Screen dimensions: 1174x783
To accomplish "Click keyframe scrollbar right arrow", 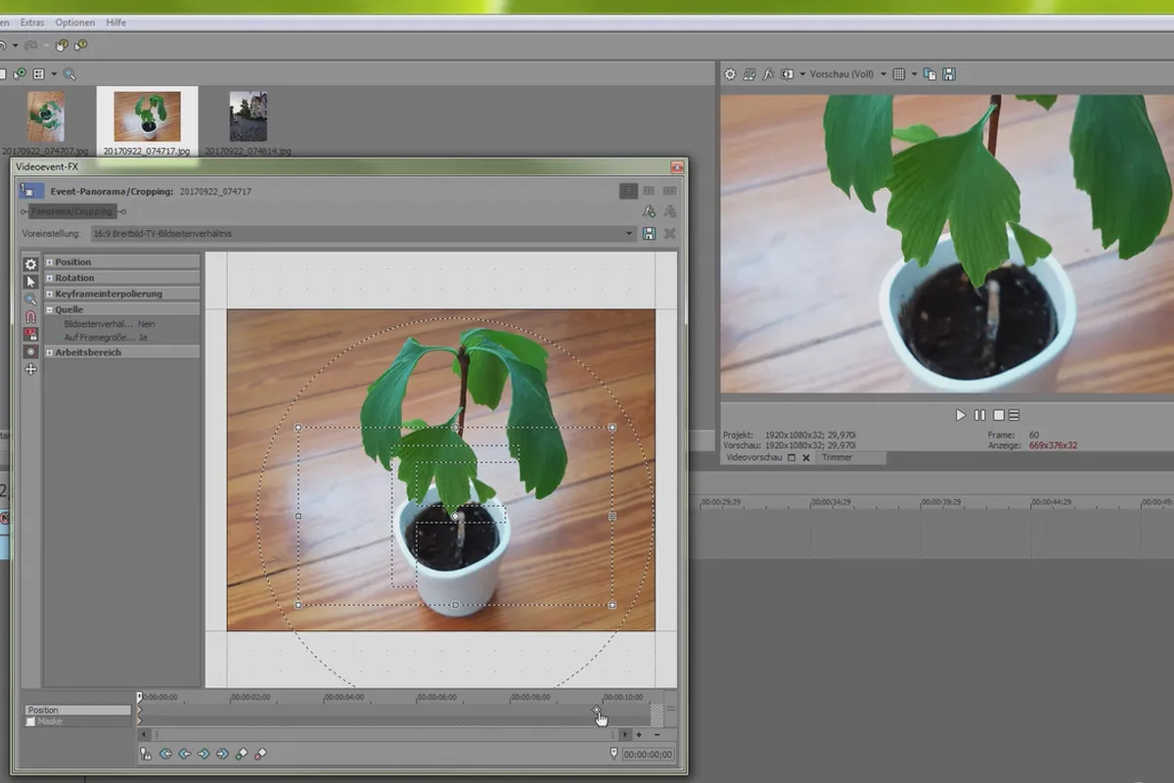I will [x=626, y=734].
